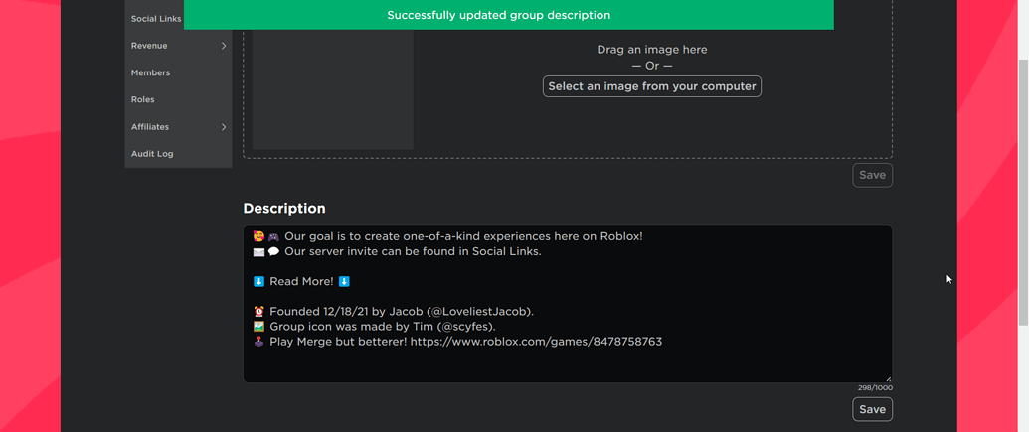Save the group icon image
The image size is (1029, 432).
[x=872, y=175]
